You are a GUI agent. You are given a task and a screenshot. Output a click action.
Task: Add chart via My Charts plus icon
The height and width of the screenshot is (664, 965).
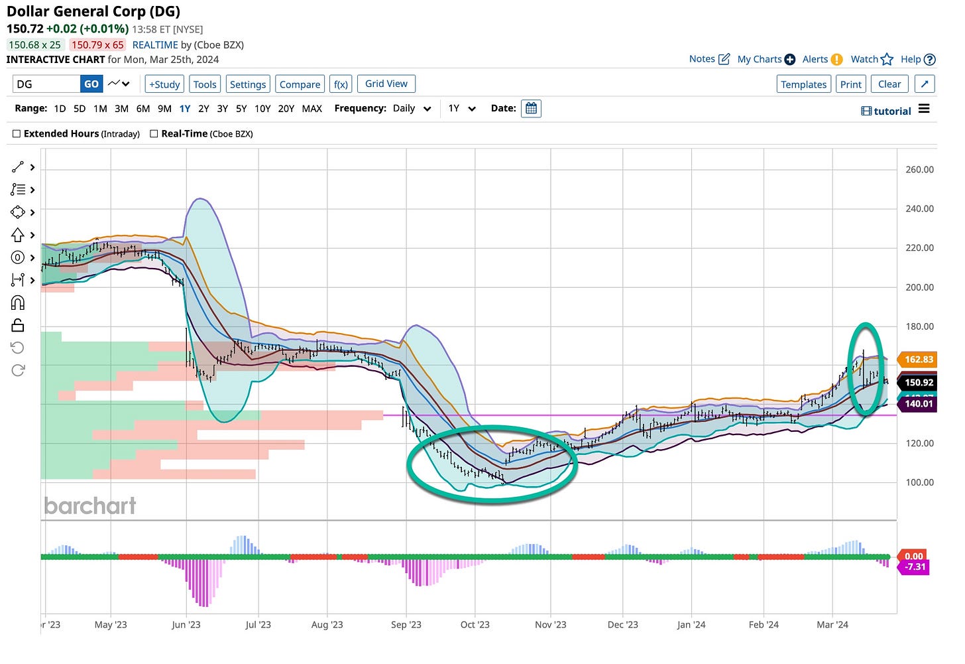tap(790, 59)
